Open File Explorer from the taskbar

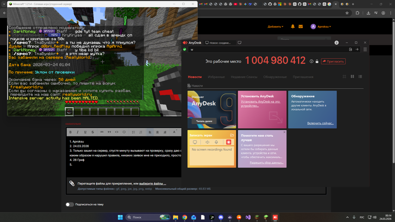point(175,217)
